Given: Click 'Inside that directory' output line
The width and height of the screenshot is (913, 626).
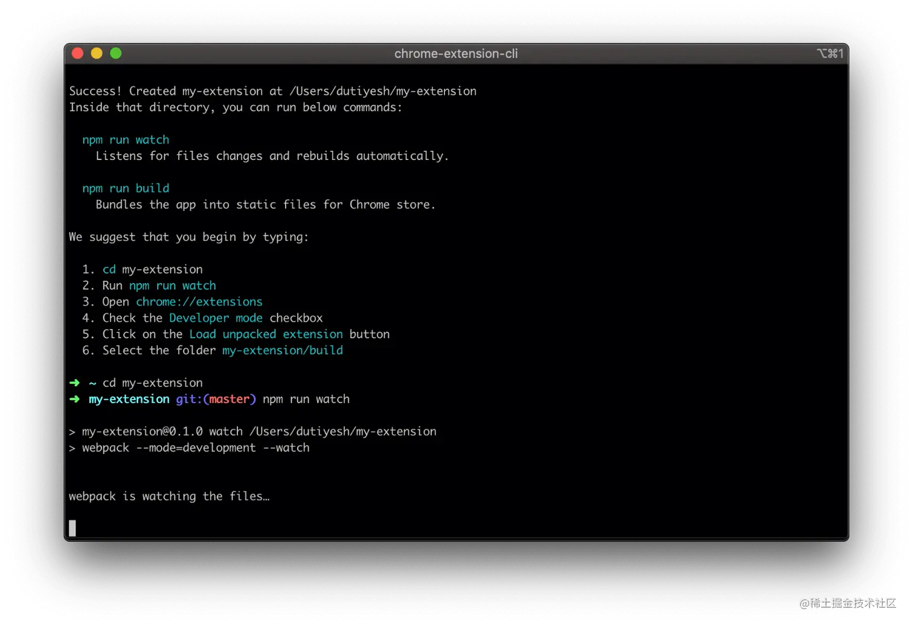Looking at the screenshot, I should (x=235, y=107).
